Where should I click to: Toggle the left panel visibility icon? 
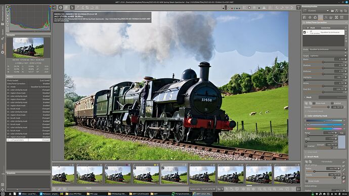(x=54, y=8)
